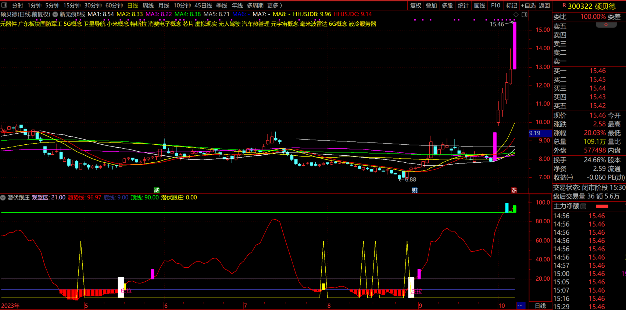The image size is (626, 310).
Task: Switch to the 30分钟 period tab
Action: (93, 6)
